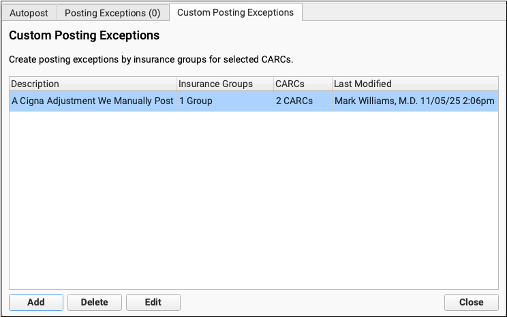This screenshot has height=317, width=507.
Task: Switch to the Autopost tab
Action: pyautogui.click(x=29, y=13)
